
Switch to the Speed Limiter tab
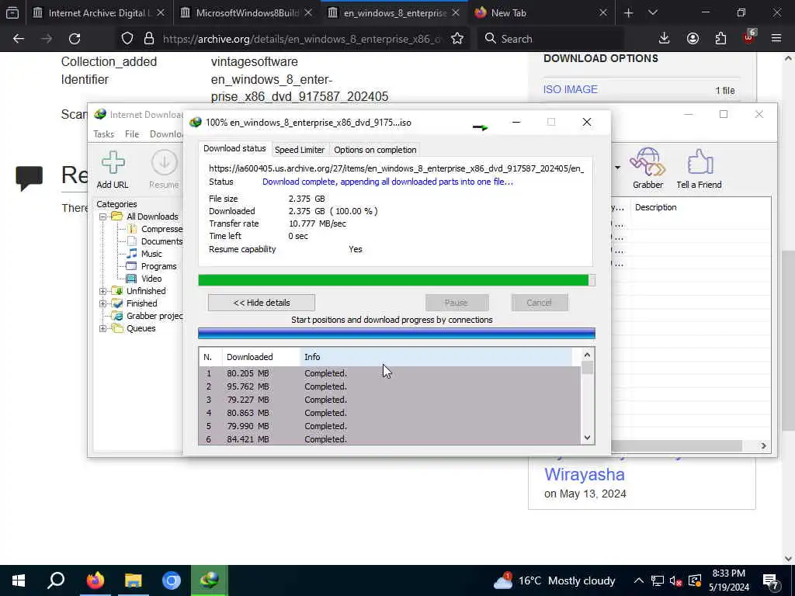[x=300, y=150]
